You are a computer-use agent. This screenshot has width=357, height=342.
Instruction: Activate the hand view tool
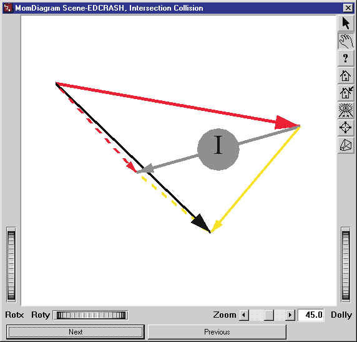click(x=346, y=41)
